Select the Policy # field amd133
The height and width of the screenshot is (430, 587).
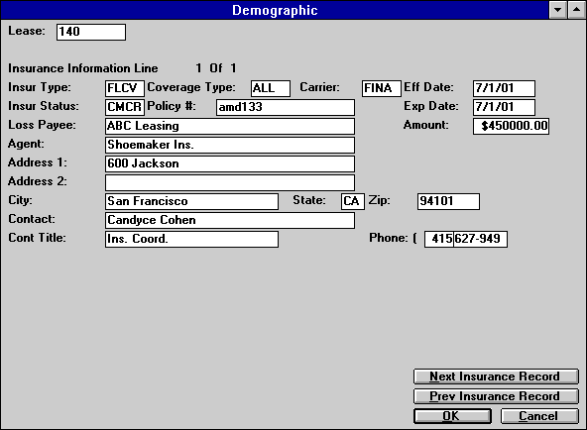click(x=286, y=107)
